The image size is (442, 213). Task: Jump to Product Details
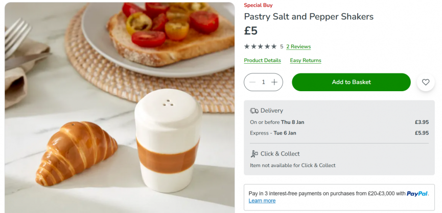262,60
